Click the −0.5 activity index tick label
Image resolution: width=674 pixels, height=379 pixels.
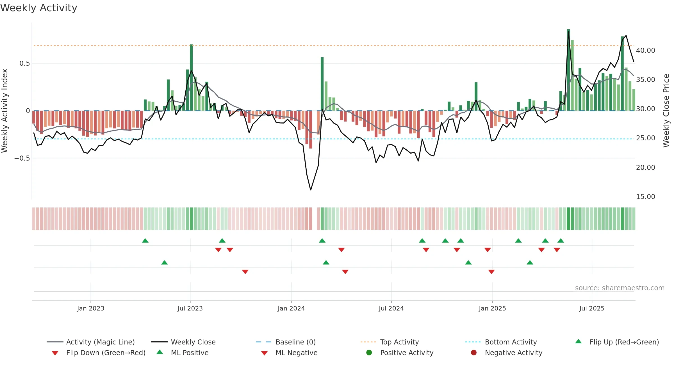(x=22, y=158)
